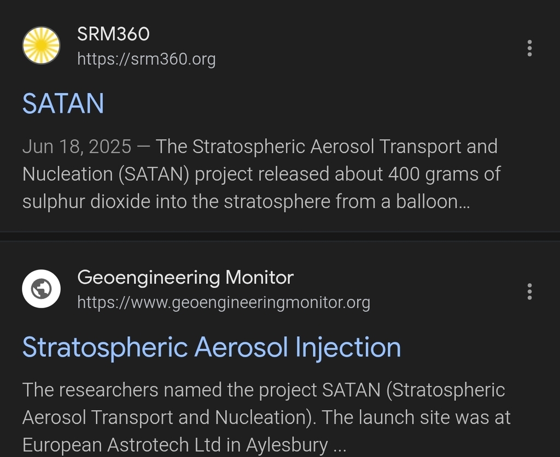Screen dimensions: 560x457
Task: Click the geoengineeringmonitor.org URL text
Action: [x=223, y=302]
